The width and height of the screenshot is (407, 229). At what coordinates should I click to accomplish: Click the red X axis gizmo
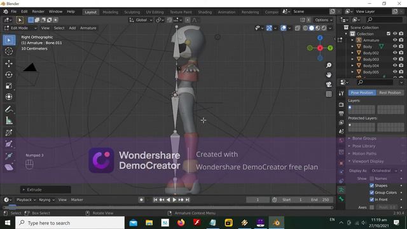pos(320,48)
